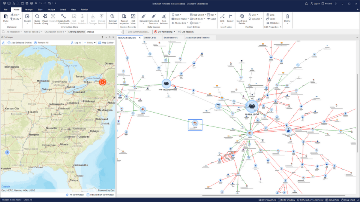
Task: Switch to the Publish ribbon tab
Action: (84, 10)
